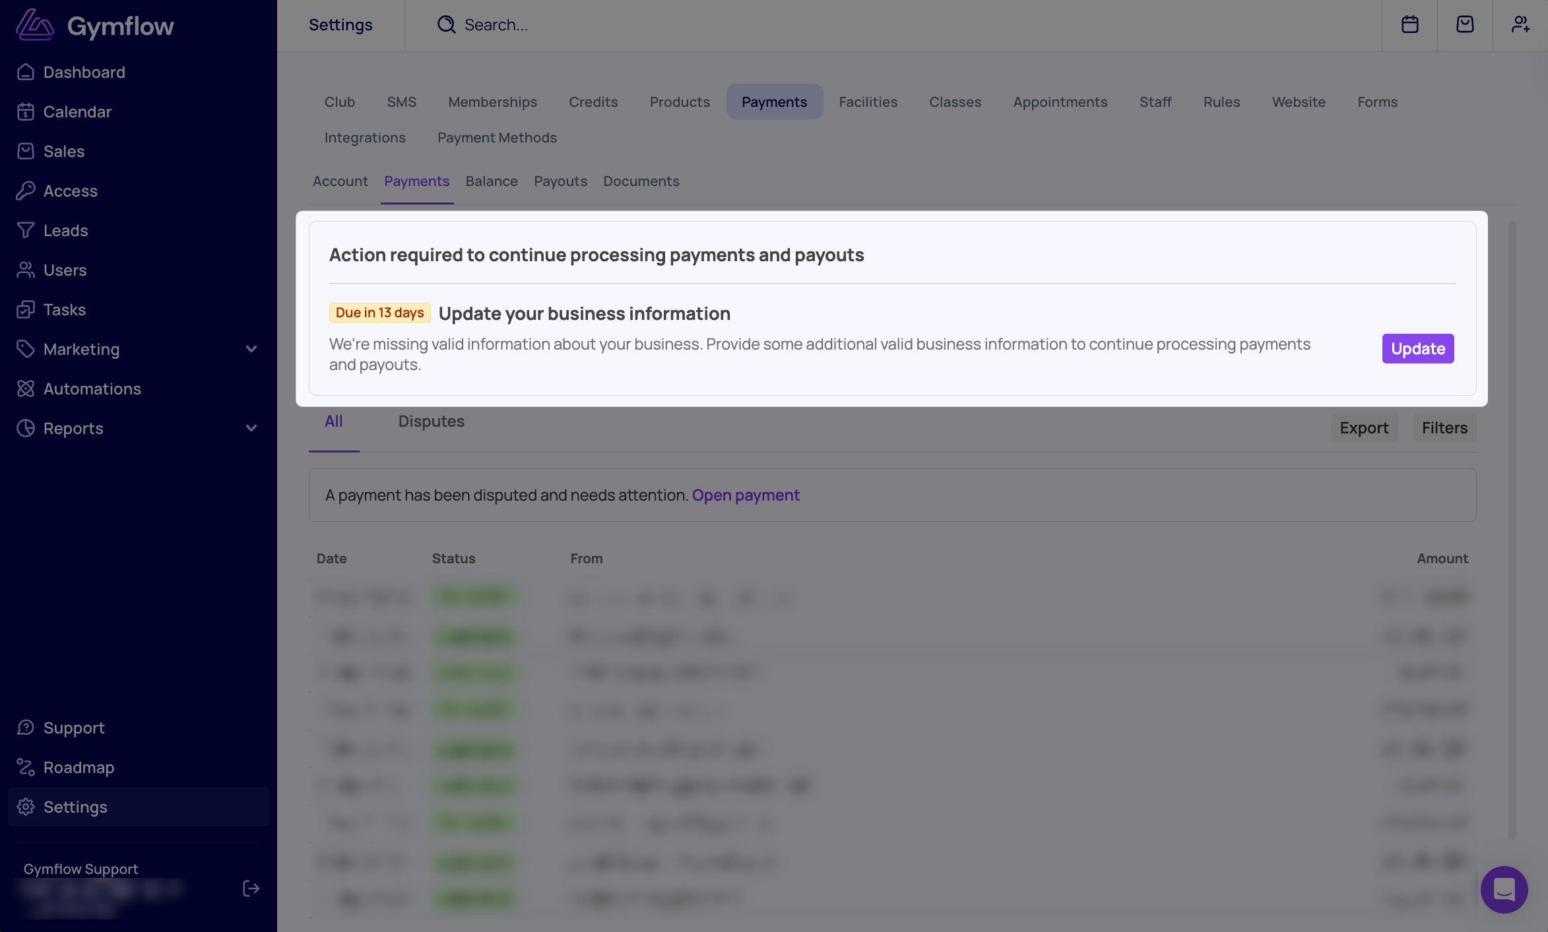Switch to the Payouts sub-tab

click(561, 181)
